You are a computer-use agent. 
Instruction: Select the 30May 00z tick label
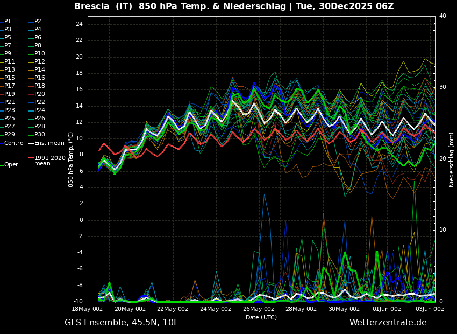pos(344,309)
